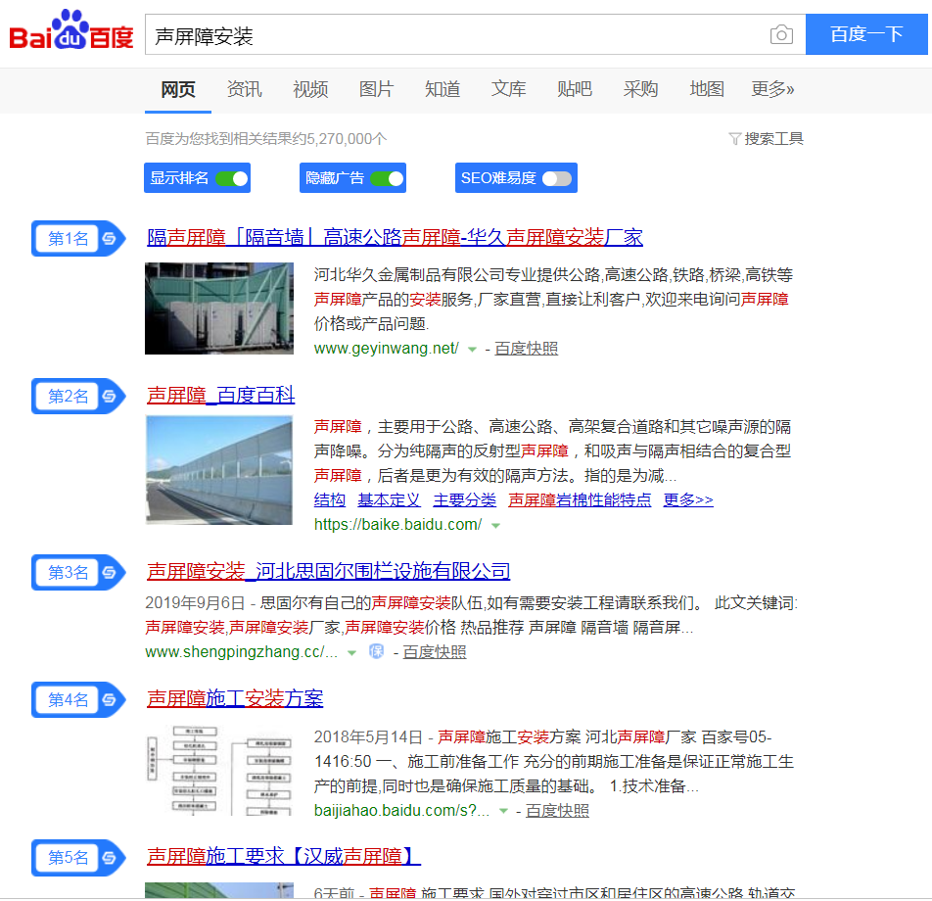Viewport: 932px width, 901px height.
Task: Click the www.geyinwang.net/ URL
Action: coord(387,349)
